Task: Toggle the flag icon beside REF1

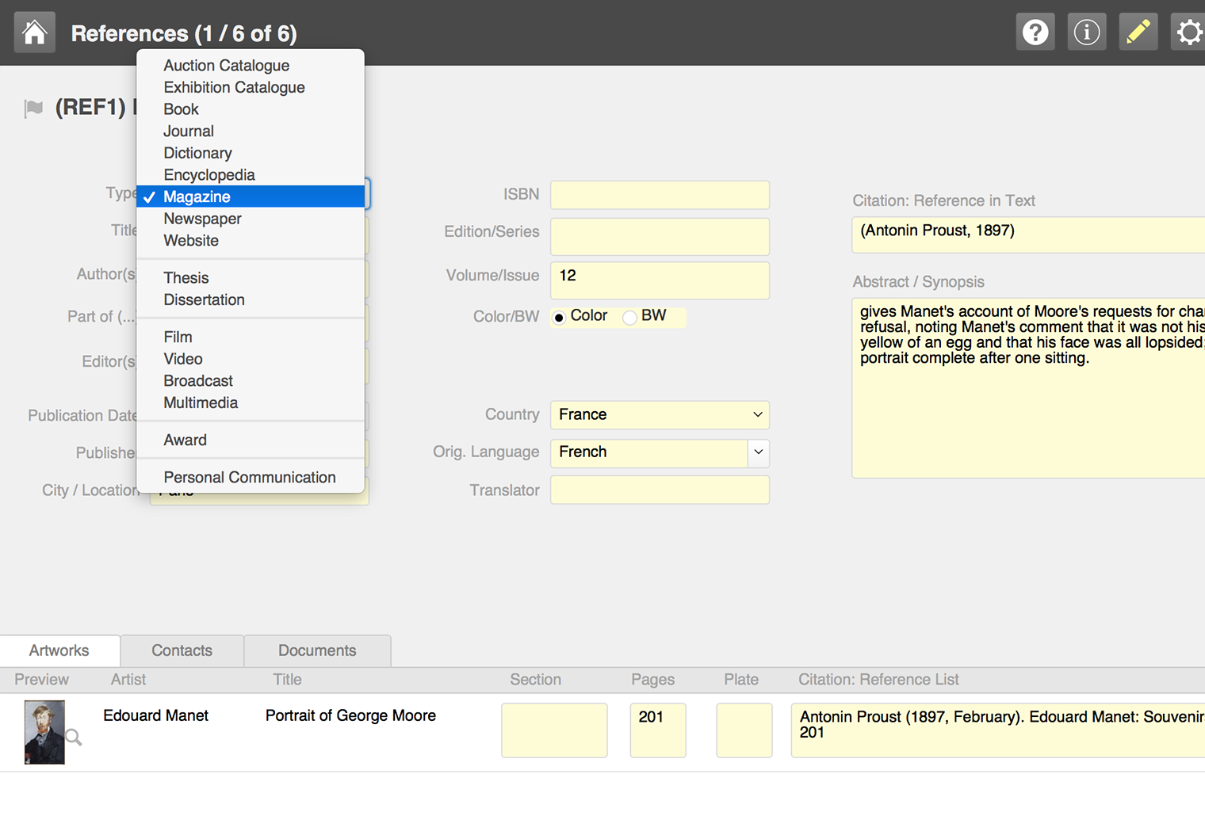Action: click(33, 108)
